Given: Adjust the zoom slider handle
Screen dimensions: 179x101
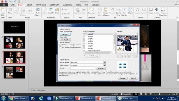Looking at the screenshot, I should point(160,94).
